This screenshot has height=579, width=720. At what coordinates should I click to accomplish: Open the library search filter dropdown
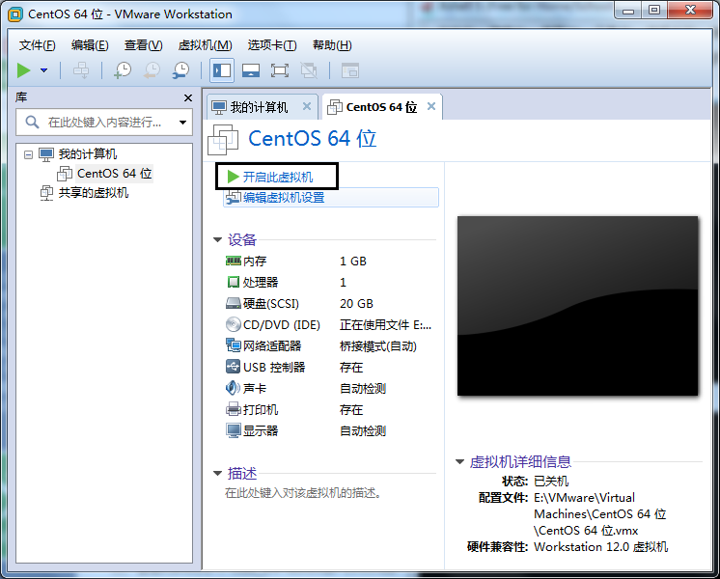(182, 123)
